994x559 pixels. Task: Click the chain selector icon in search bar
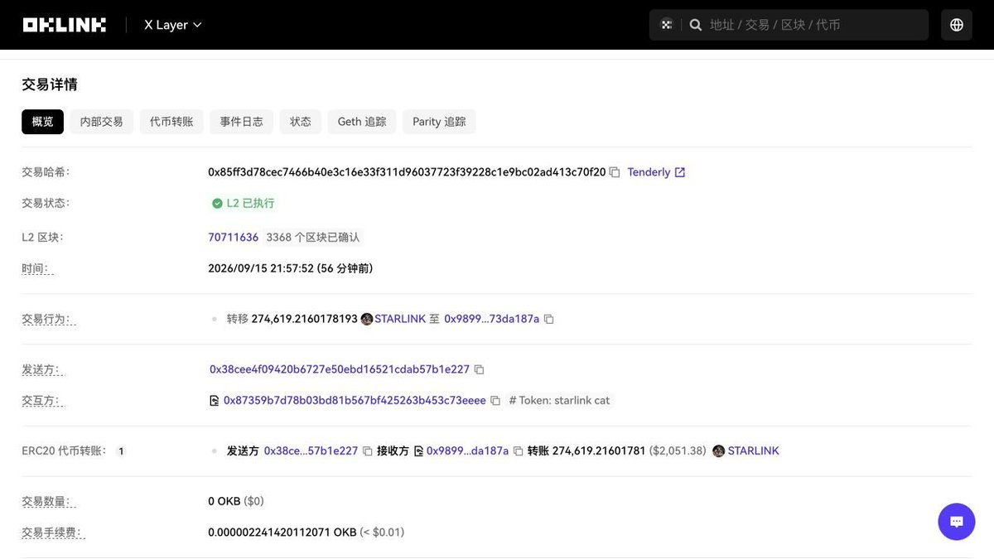pos(666,25)
